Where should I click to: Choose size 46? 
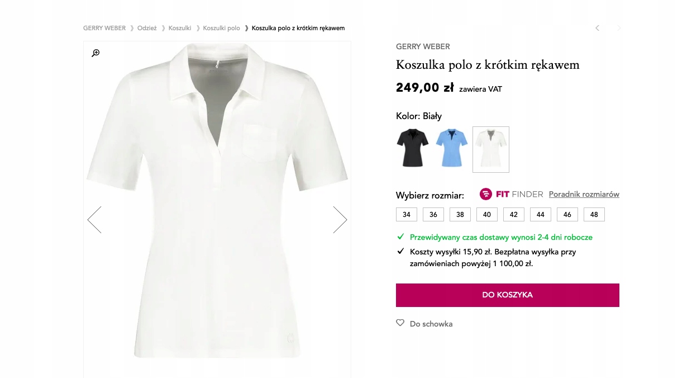(x=567, y=215)
